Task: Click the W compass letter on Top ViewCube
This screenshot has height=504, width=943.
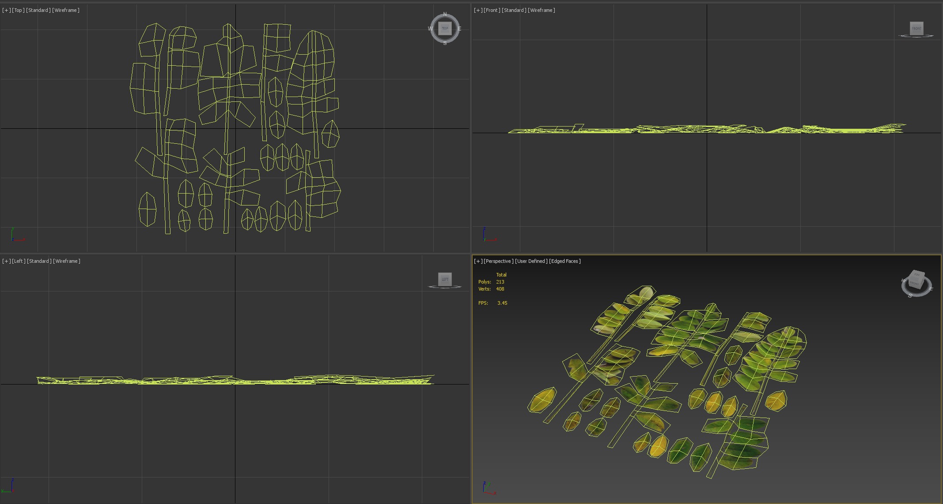Action: [x=430, y=29]
